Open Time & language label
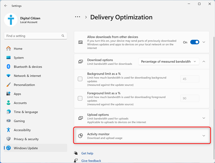 coord(26,112)
